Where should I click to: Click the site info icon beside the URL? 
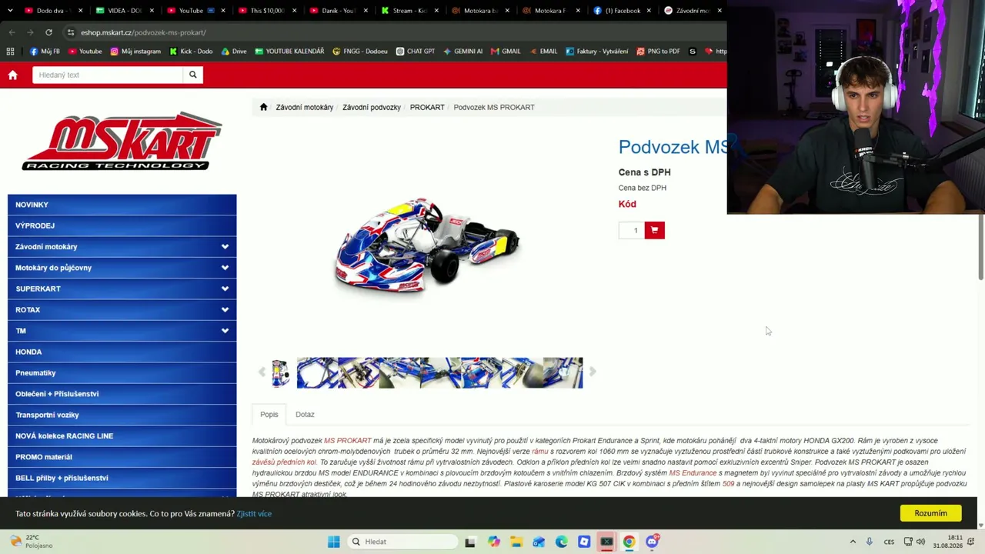pyautogui.click(x=70, y=32)
